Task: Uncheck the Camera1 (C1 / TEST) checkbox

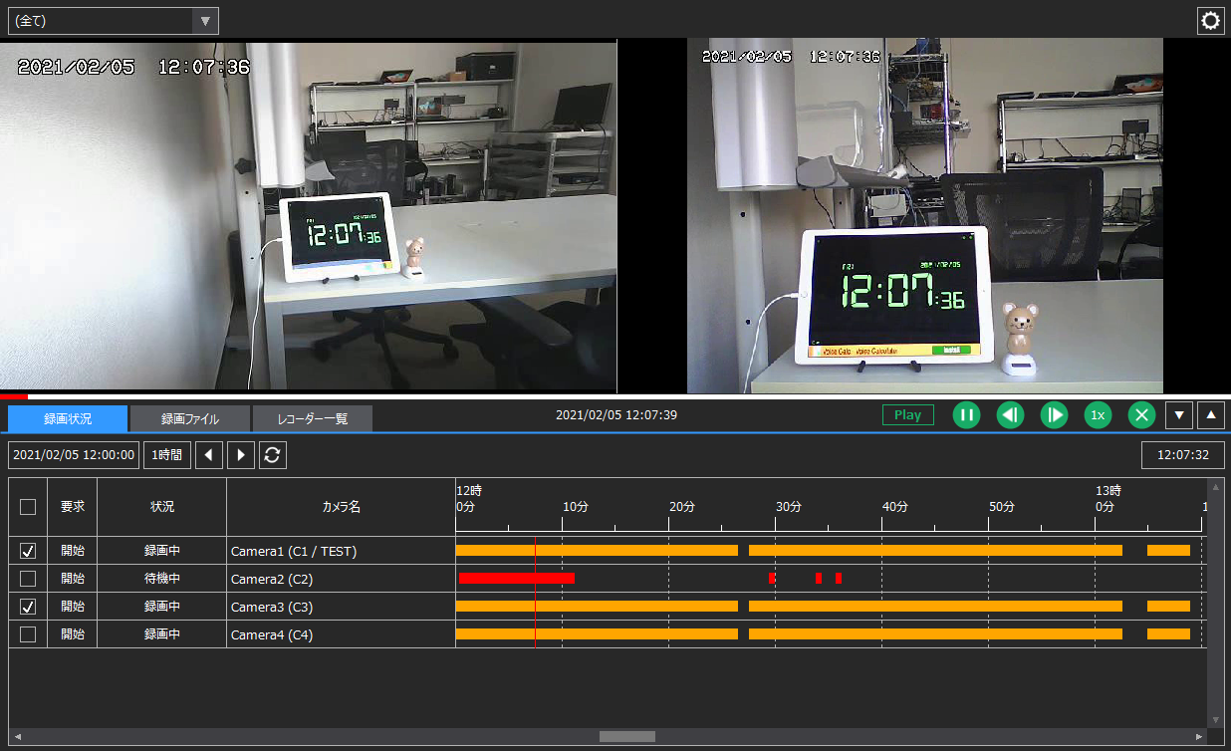Action: coord(28,550)
